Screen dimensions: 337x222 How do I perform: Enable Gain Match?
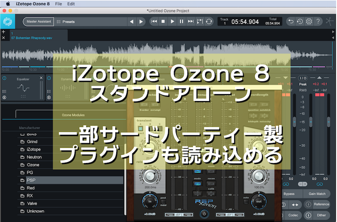[x=317, y=194]
